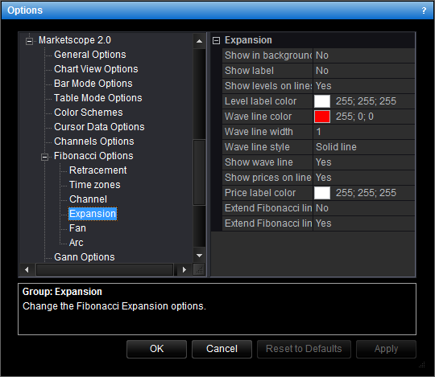This screenshot has width=435, height=377.
Task: Click the 255; 0; 0 wave color value
Action: point(354,117)
